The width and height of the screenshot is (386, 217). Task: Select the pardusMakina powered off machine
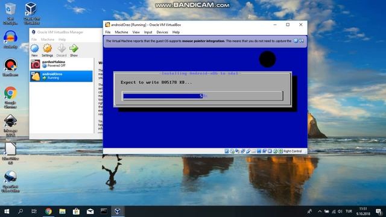[x=61, y=64]
